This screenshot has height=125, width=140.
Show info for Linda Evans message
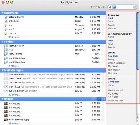(103, 83)
